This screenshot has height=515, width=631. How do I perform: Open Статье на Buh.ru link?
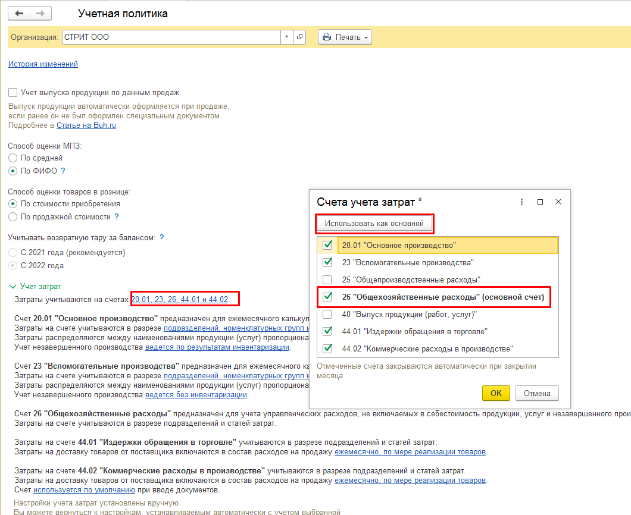click(86, 125)
